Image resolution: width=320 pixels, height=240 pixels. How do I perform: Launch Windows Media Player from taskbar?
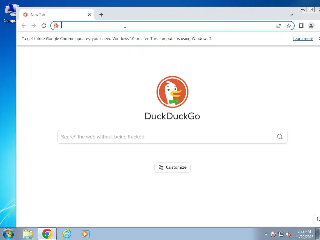86,234
